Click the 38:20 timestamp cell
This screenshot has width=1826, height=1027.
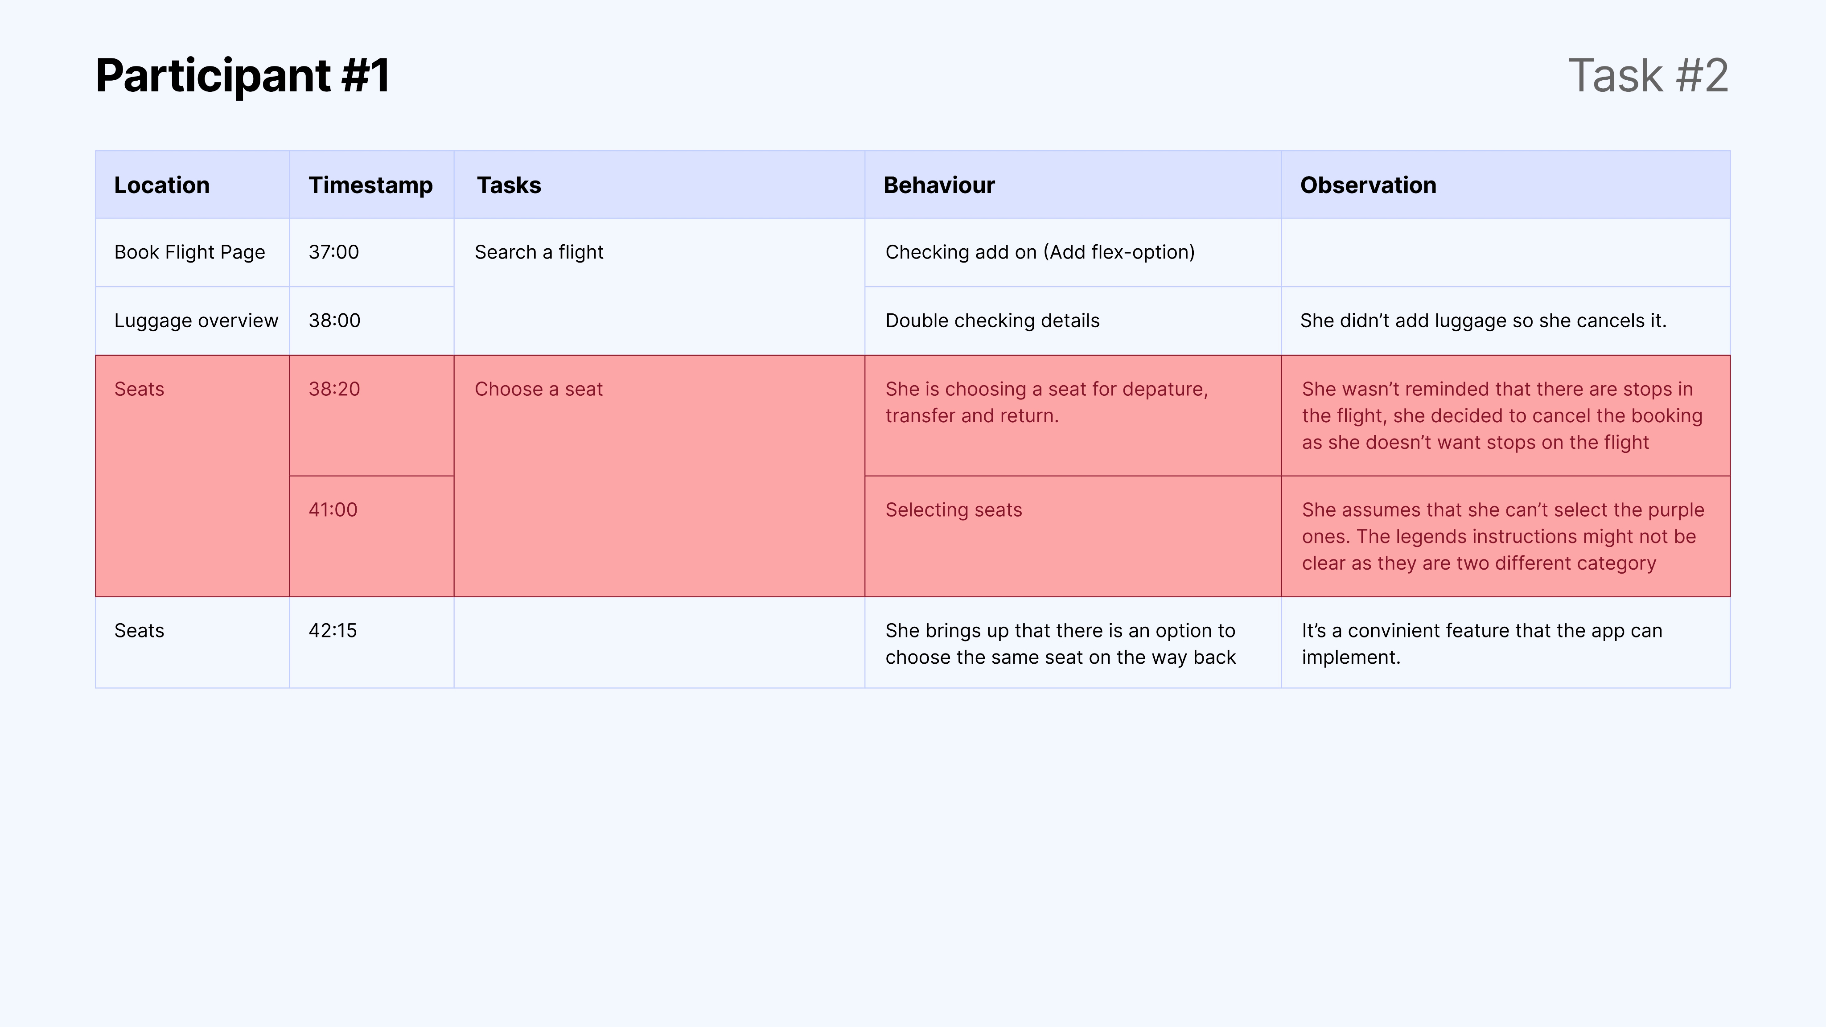(334, 389)
